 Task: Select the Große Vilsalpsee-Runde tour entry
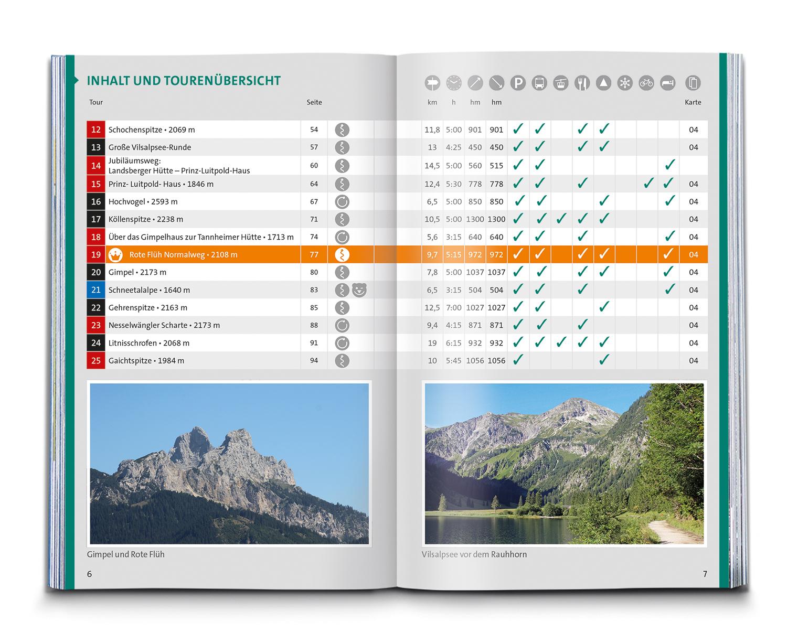pyautogui.click(x=150, y=147)
